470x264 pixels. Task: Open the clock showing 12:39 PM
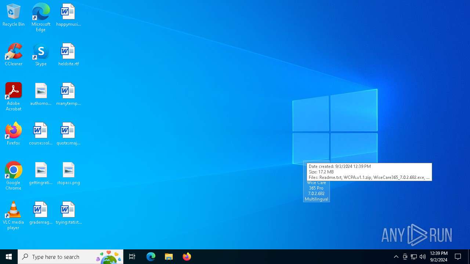pyautogui.click(x=438, y=257)
